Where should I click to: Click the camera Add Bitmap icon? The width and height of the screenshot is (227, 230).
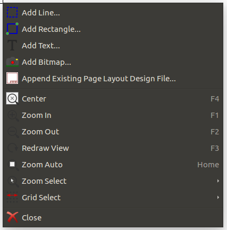12,62
